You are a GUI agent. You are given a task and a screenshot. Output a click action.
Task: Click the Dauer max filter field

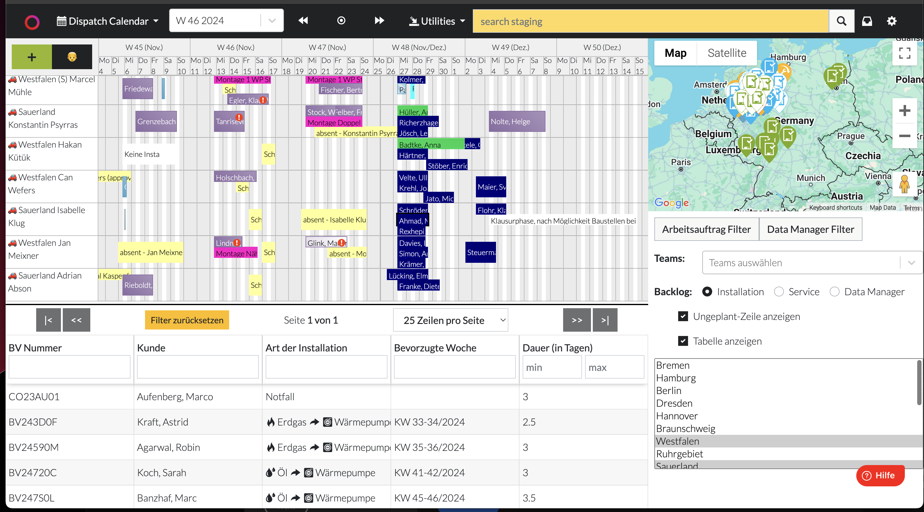pyautogui.click(x=614, y=367)
